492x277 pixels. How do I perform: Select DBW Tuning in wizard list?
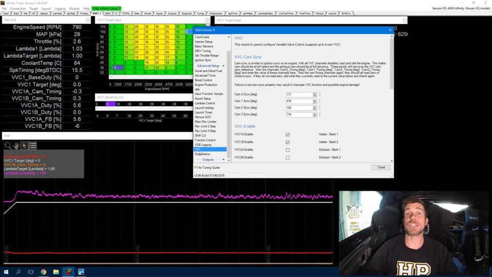click(x=203, y=51)
